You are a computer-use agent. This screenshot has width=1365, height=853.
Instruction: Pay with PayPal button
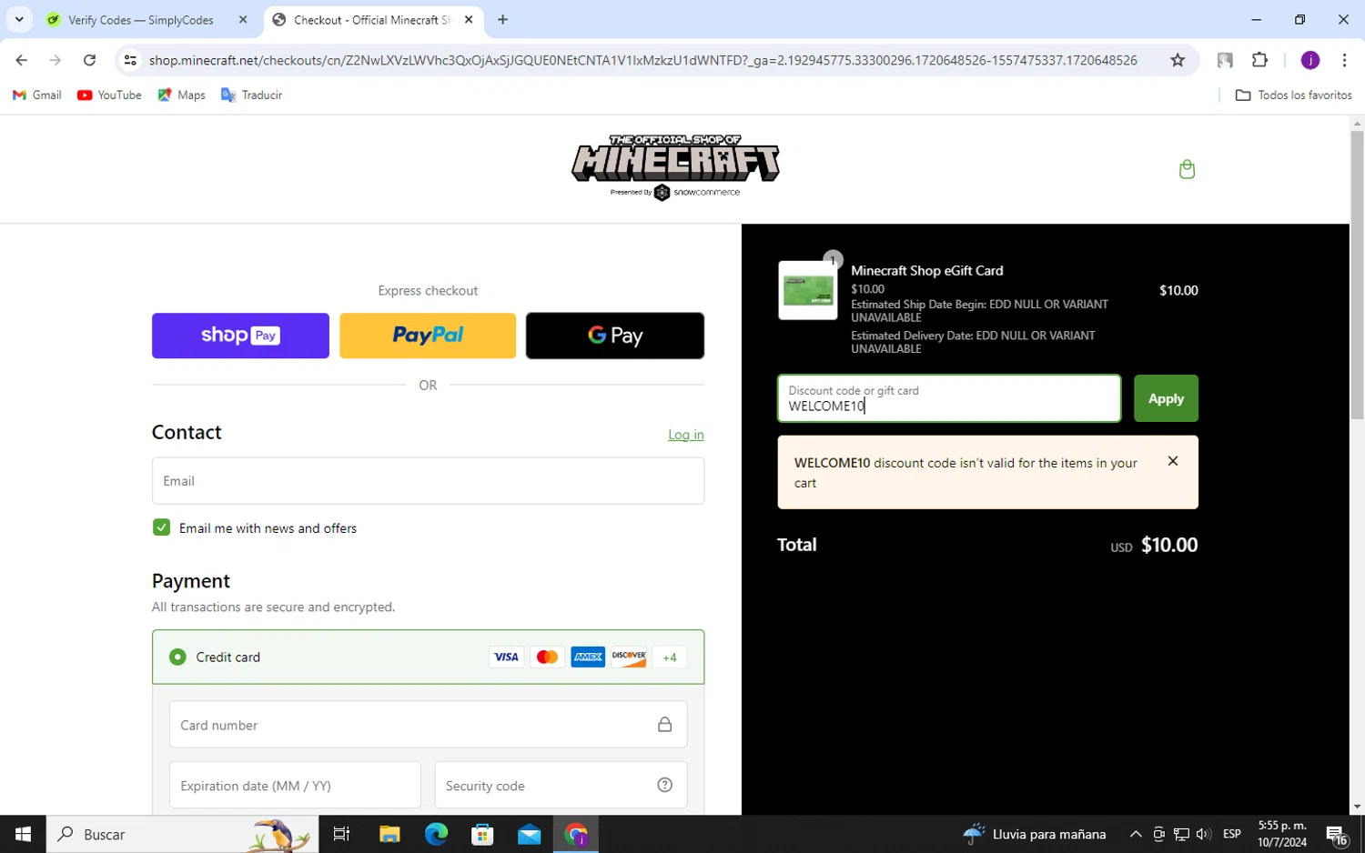tap(428, 336)
